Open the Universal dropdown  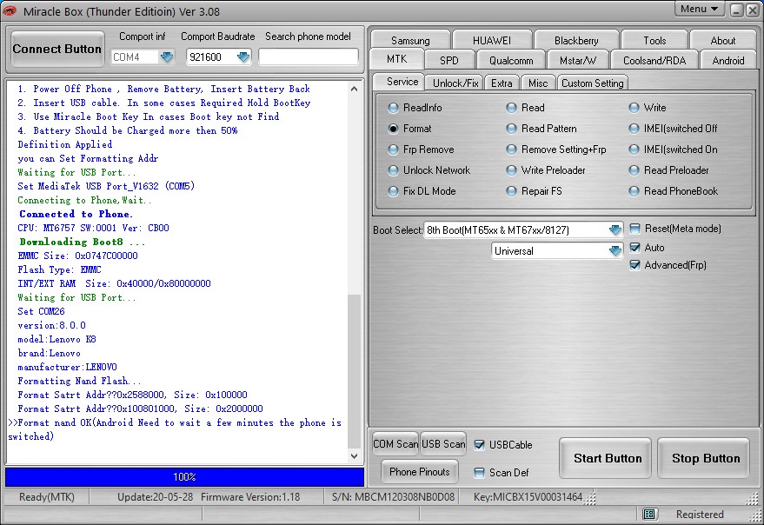(x=615, y=251)
